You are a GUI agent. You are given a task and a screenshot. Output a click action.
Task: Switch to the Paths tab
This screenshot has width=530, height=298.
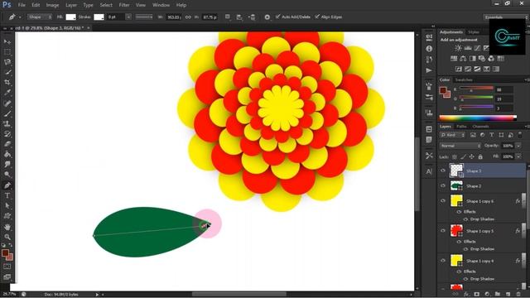pos(461,127)
